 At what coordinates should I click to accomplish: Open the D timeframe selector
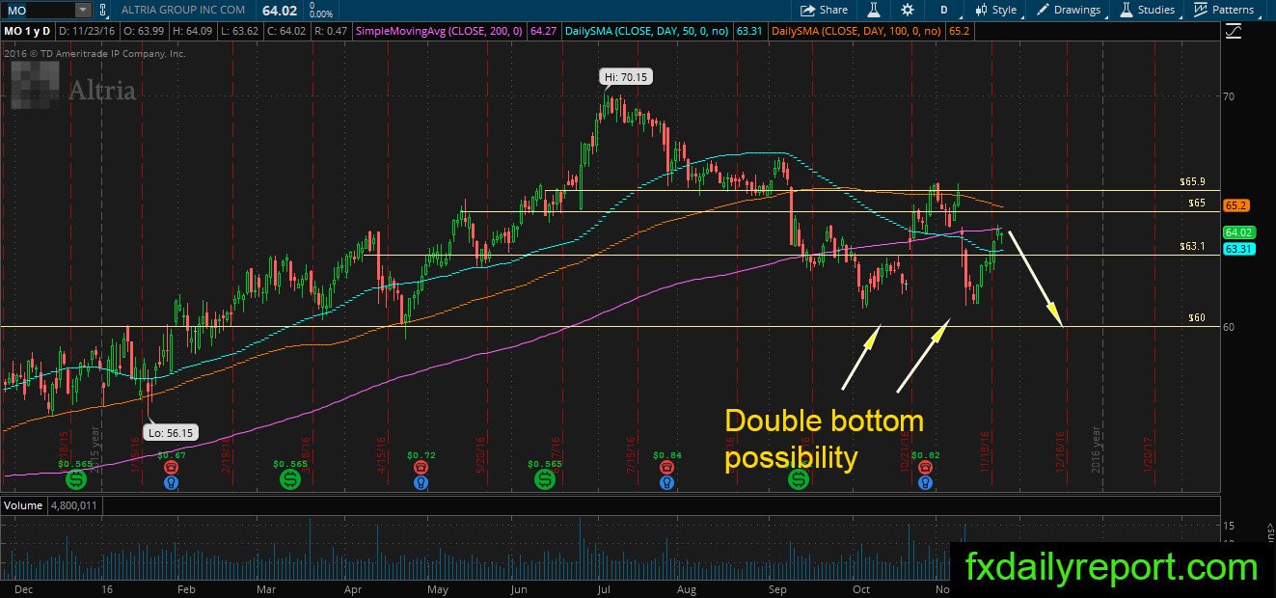pos(943,10)
